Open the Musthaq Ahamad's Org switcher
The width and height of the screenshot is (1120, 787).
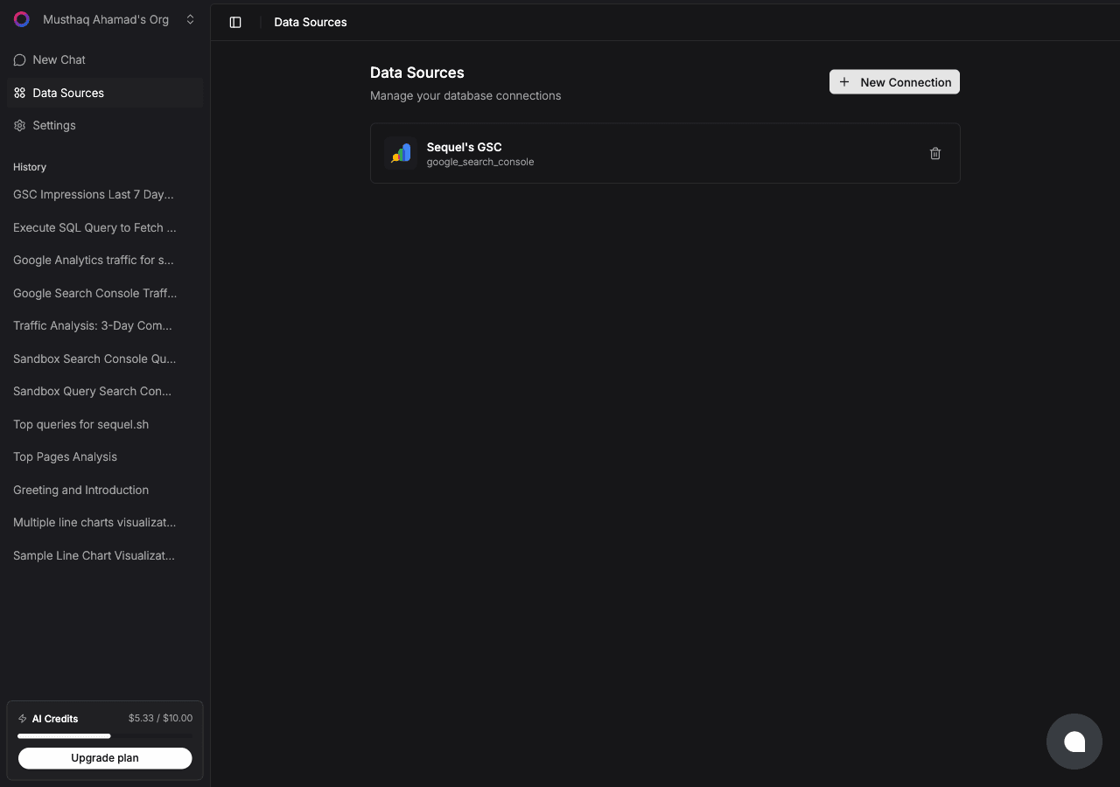[x=105, y=19]
